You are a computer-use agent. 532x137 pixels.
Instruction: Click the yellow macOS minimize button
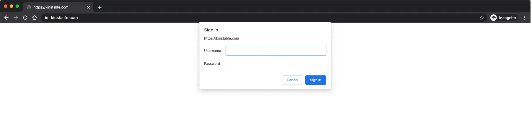point(11,6)
